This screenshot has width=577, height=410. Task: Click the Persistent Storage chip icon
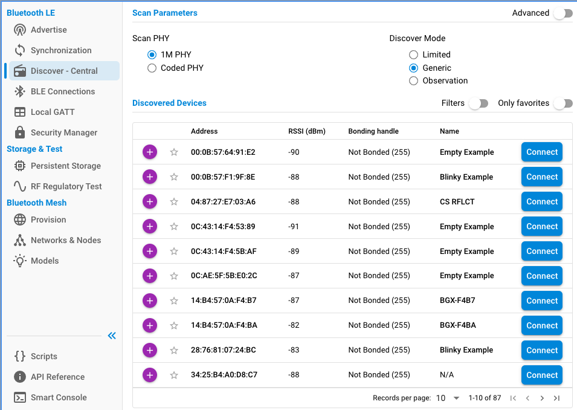click(x=20, y=166)
